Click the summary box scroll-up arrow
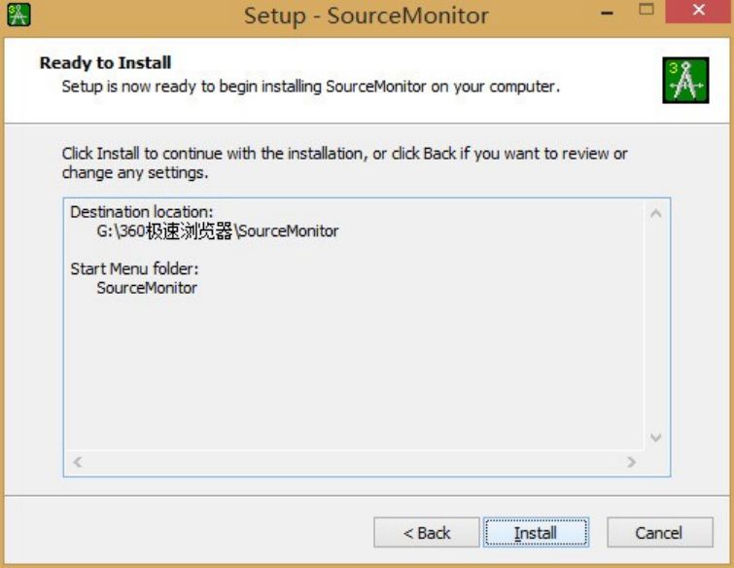The height and width of the screenshot is (568, 734). click(x=655, y=213)
